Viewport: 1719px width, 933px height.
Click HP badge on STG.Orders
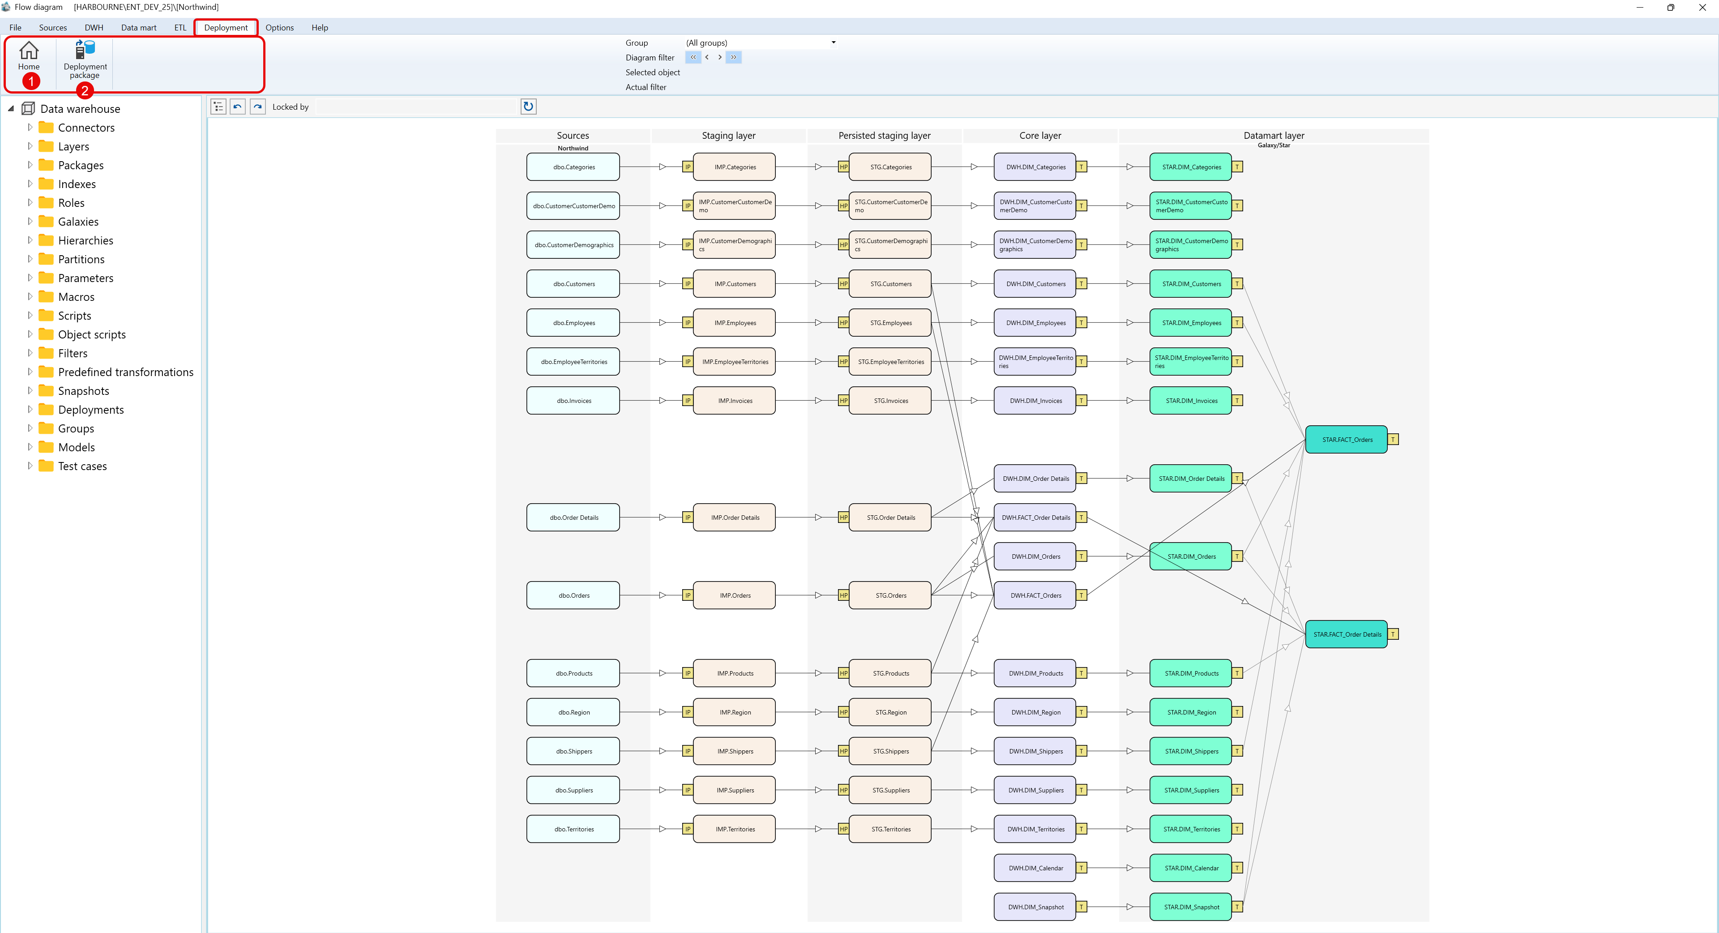pyautogui.click(x=843, y=595)
